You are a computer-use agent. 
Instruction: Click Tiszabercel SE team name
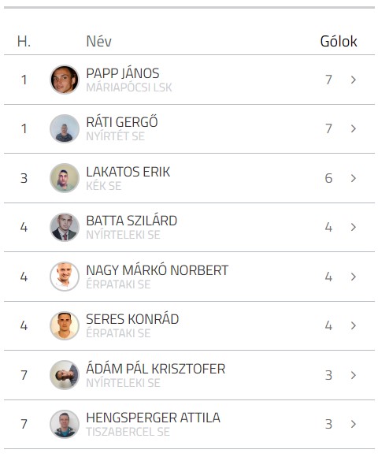coord(128,432)
